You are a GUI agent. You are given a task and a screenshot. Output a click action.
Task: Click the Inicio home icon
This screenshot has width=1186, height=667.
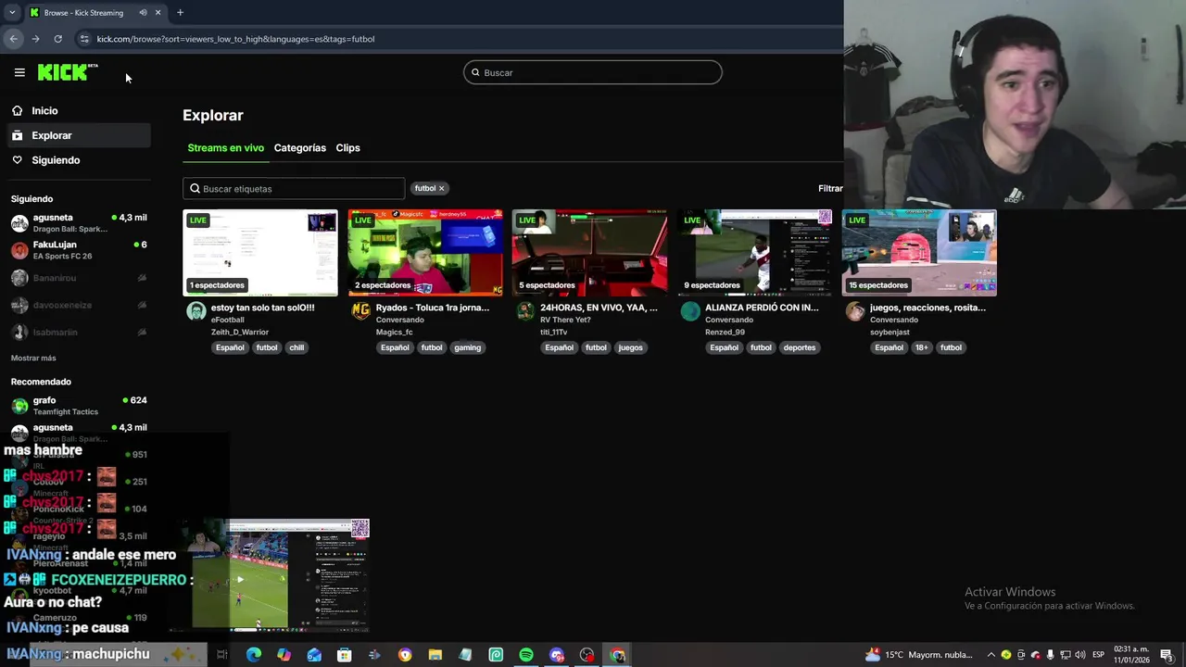17,110
